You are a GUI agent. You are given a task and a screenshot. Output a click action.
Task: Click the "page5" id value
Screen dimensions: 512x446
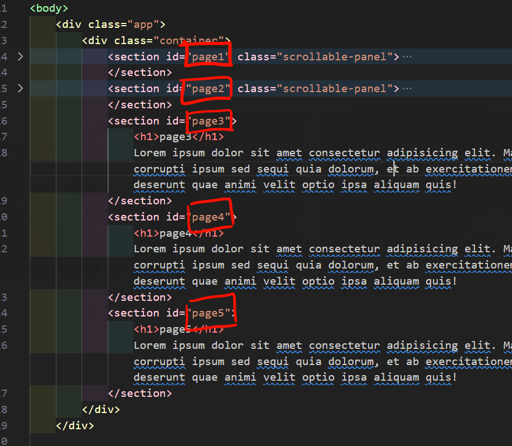point(209,313)
